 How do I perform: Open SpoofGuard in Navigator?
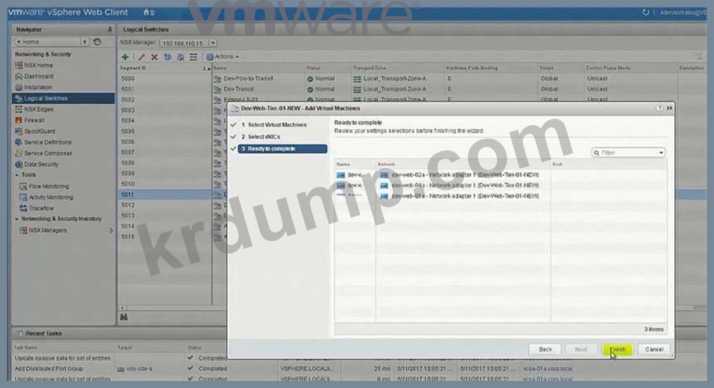[39, 132]
